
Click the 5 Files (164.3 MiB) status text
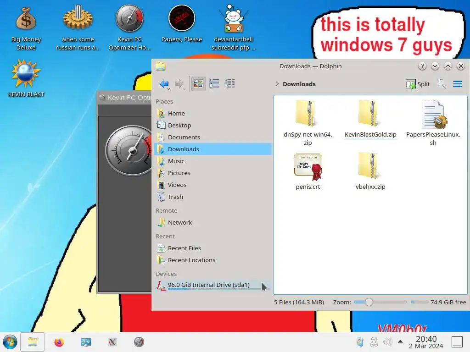[x=299, y=302]
